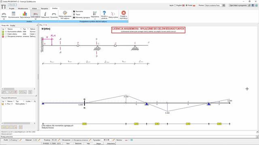Switch to the Narzędzia ribbon tab
259x145 pixels.
tap(45, 8)
